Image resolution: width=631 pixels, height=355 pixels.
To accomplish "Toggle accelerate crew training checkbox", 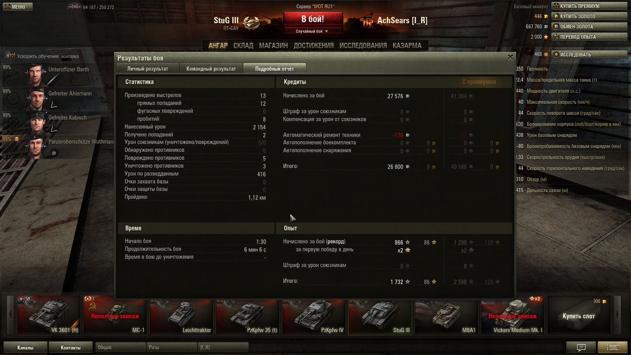I will (12, 56).
